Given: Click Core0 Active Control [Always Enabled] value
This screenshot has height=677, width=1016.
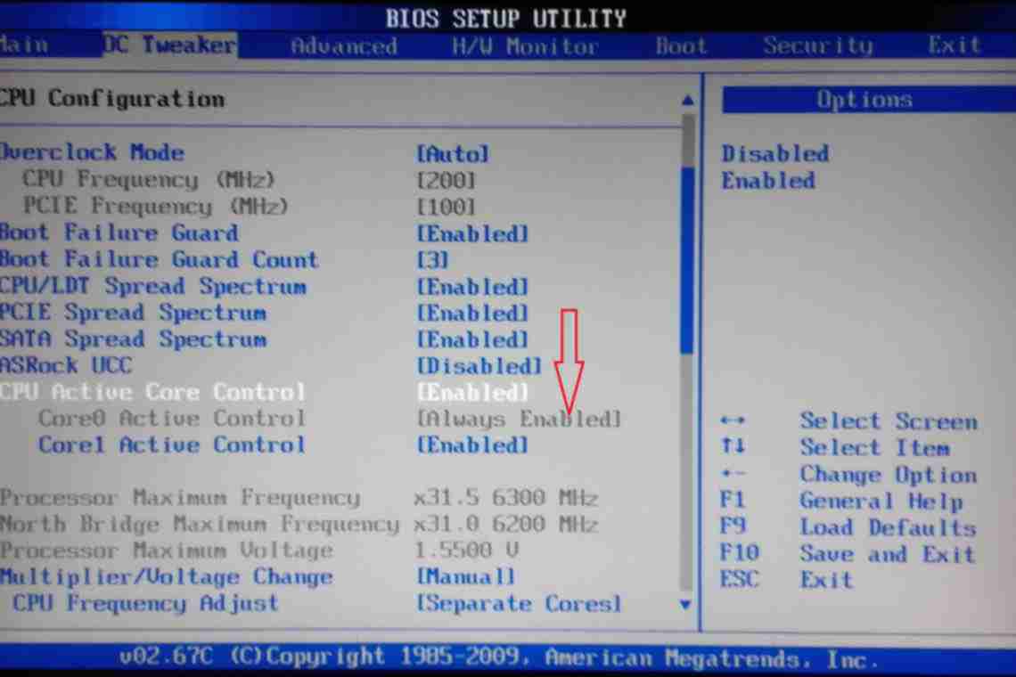Looking at the screenshot, I should [x=519, y=420].
